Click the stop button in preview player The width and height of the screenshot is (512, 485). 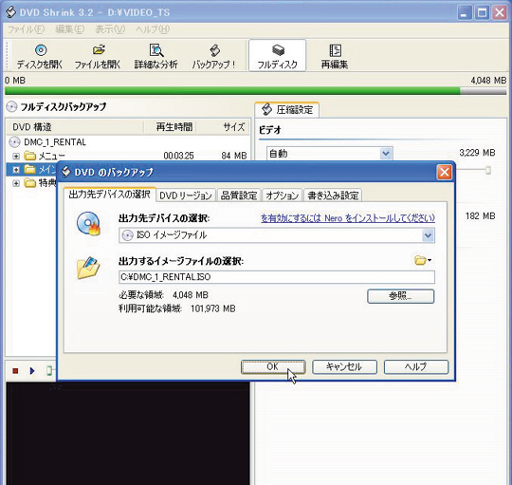(x=15, y=371)
